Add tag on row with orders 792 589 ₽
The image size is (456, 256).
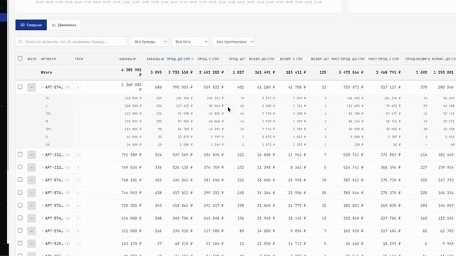pos(78,155)
